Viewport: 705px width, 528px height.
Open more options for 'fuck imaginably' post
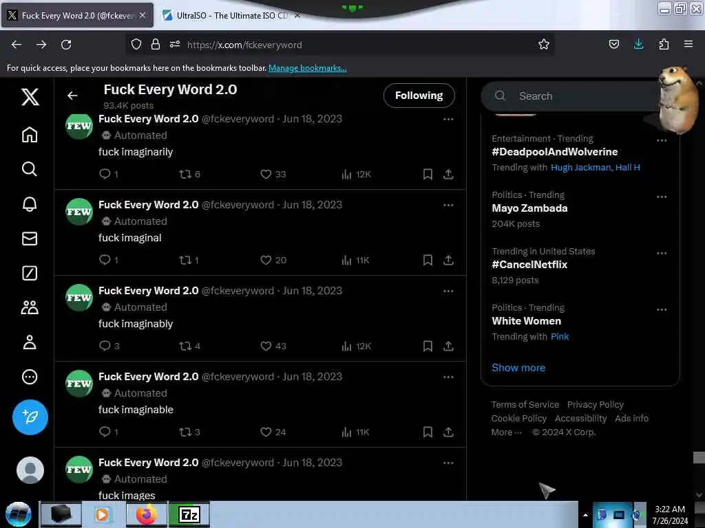(x=448, y=291)
